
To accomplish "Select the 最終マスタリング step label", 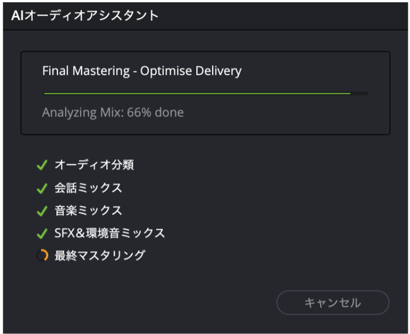I will pos(100,255).
